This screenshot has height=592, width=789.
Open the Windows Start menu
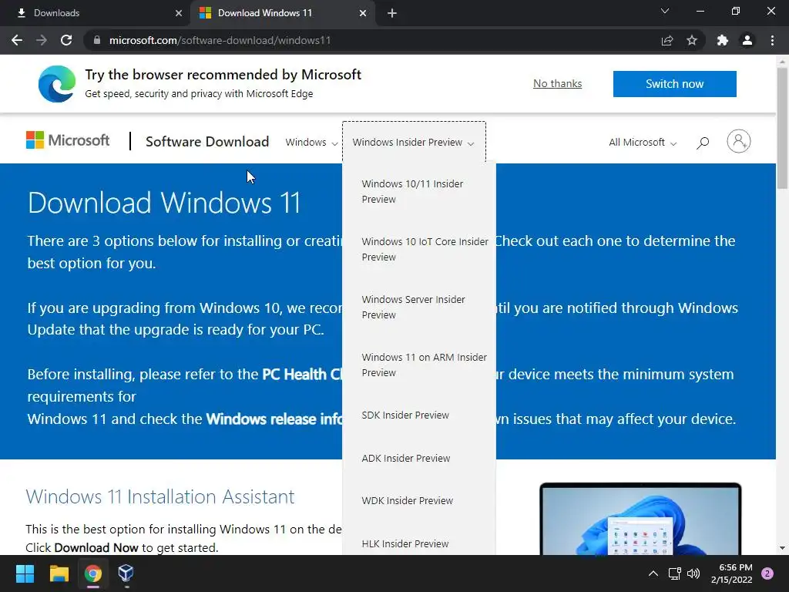coord(25,573)
